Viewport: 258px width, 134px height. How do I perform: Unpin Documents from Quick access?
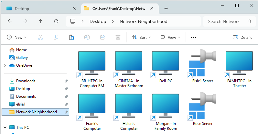[x=66, y=96]
